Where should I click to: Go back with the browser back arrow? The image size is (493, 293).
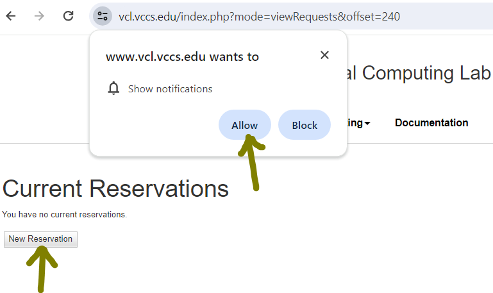11,16
